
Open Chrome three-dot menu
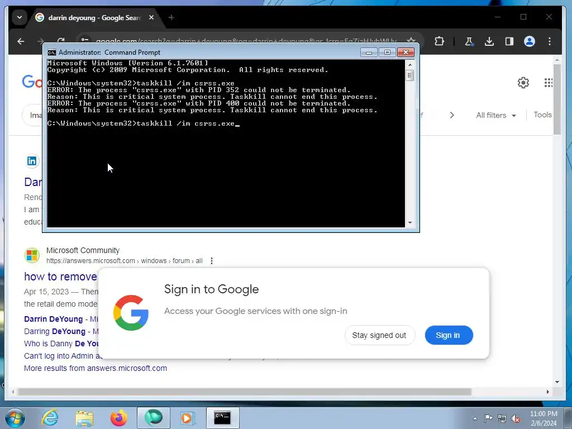click(x=550, y=41)
